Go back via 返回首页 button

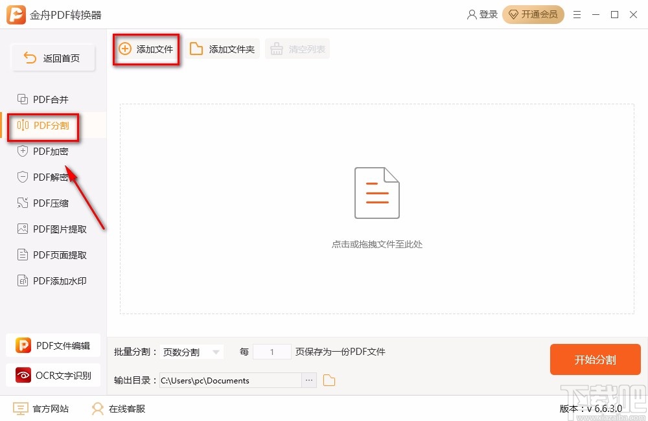pos(52,58)
